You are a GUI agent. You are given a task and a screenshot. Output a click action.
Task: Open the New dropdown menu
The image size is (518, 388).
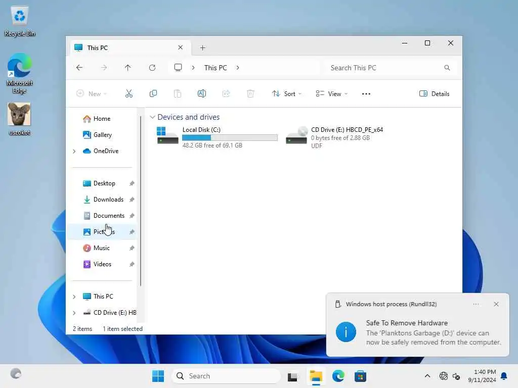pos(91,93)
